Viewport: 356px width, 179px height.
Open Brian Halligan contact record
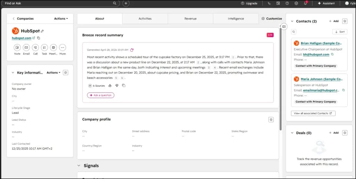pyautogui.click(x=321, y=43)
